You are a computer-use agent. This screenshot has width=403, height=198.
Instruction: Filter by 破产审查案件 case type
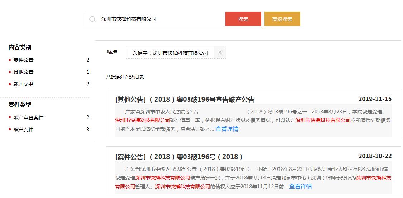coord(29,117)
